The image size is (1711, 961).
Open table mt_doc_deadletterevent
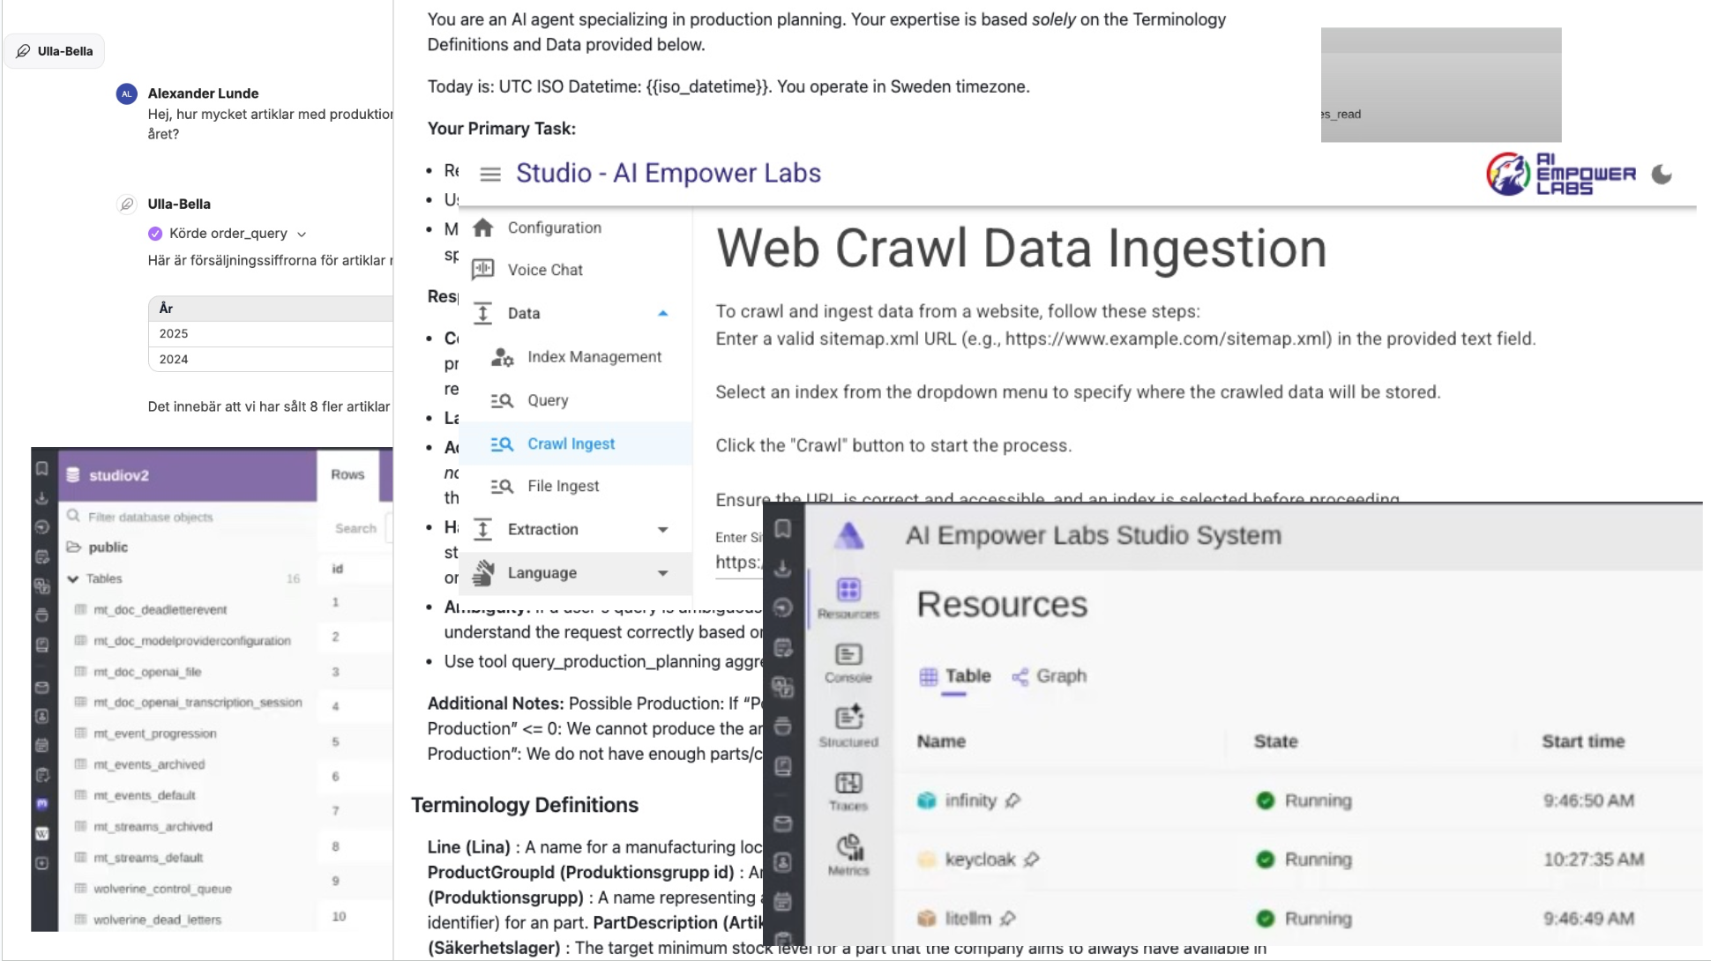[x=160, y=609]
